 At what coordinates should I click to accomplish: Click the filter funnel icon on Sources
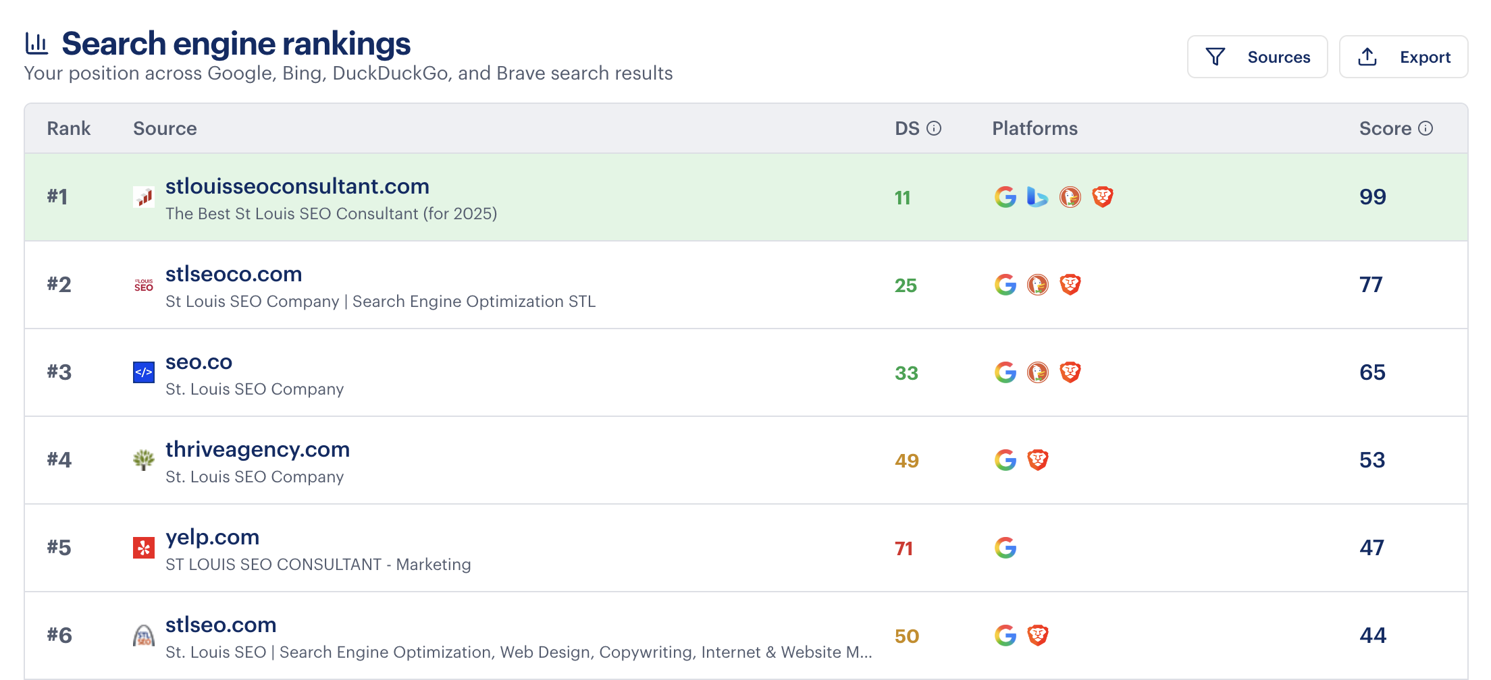(x=1215, y=57)
